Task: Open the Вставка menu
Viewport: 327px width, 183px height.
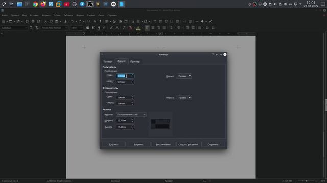Action: point(34,15)
